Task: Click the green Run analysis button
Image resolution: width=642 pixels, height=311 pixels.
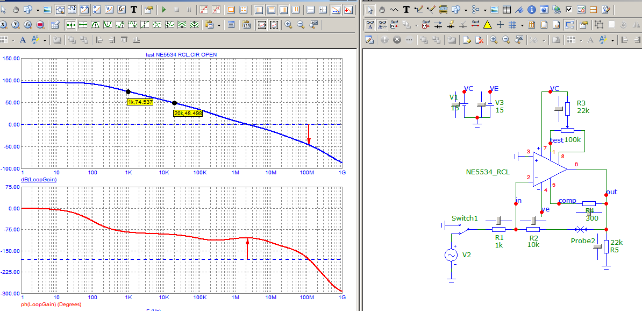Action: pyautogui.click(x=164, y=10)
